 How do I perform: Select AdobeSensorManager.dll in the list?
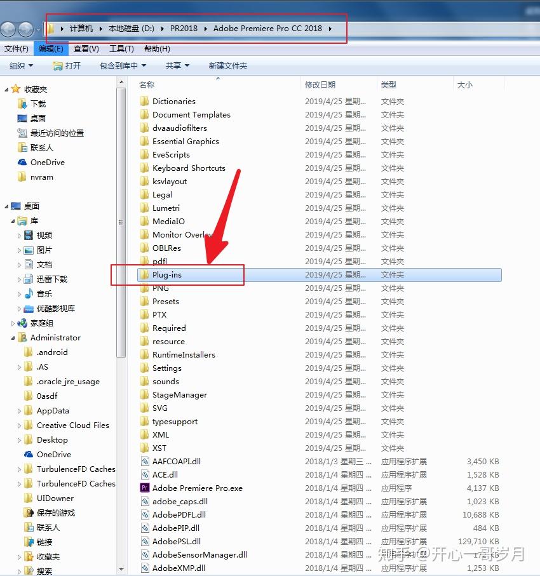point(199,554)
